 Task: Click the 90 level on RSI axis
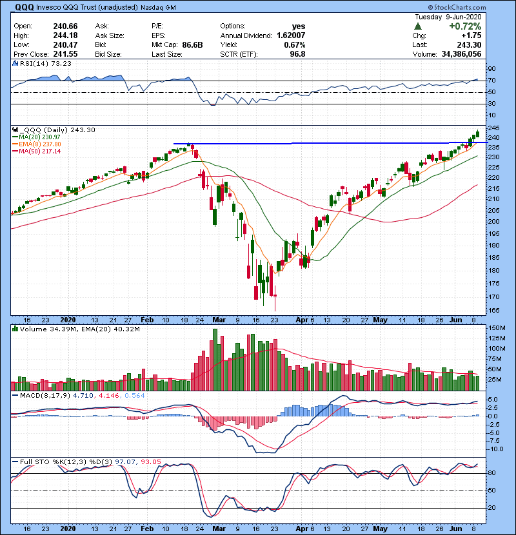492,69
